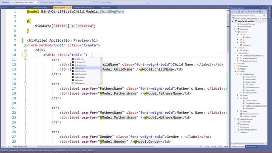Collapse the tr block at line 26

(25, 132)
